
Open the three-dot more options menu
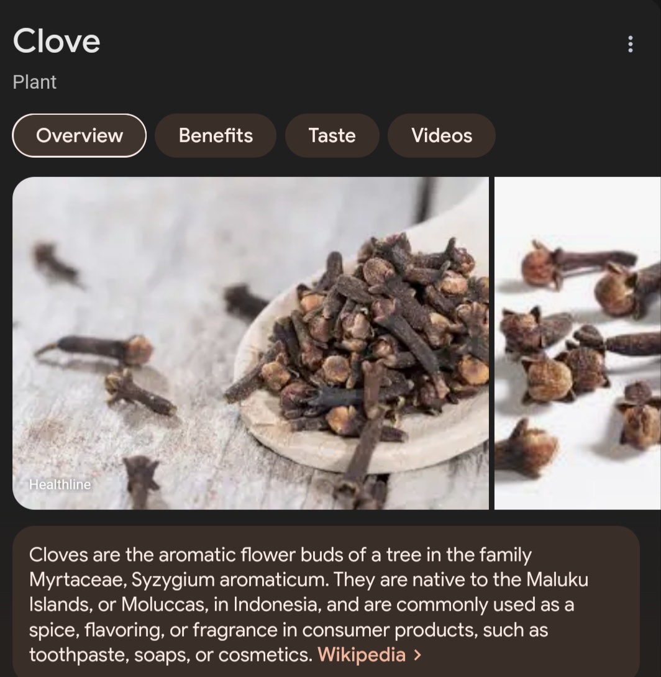click(631, 44)
